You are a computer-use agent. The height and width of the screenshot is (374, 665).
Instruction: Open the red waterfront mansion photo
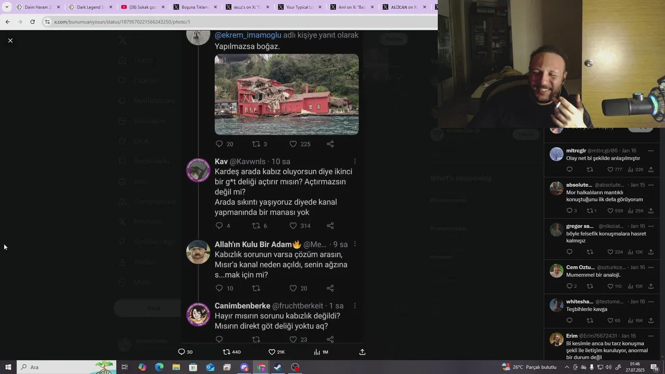pos(286,94)
